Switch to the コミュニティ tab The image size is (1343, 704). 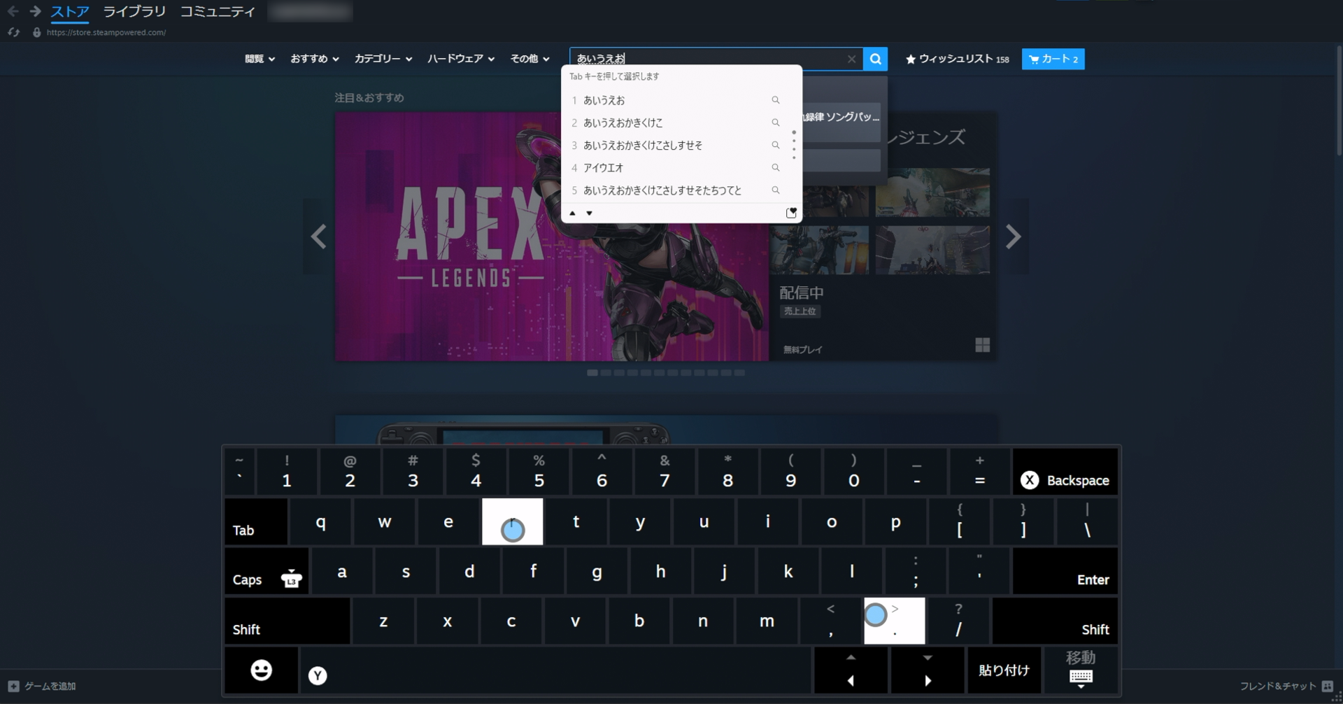tap(218, 11)
